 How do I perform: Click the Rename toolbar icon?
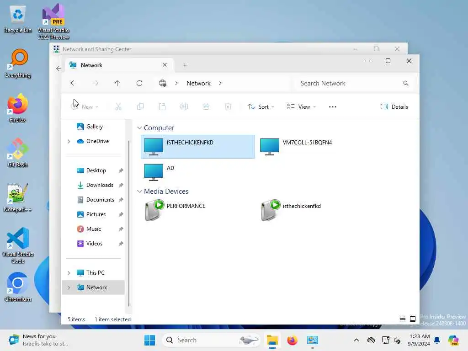pyautogui.click(x=184, y=106)
